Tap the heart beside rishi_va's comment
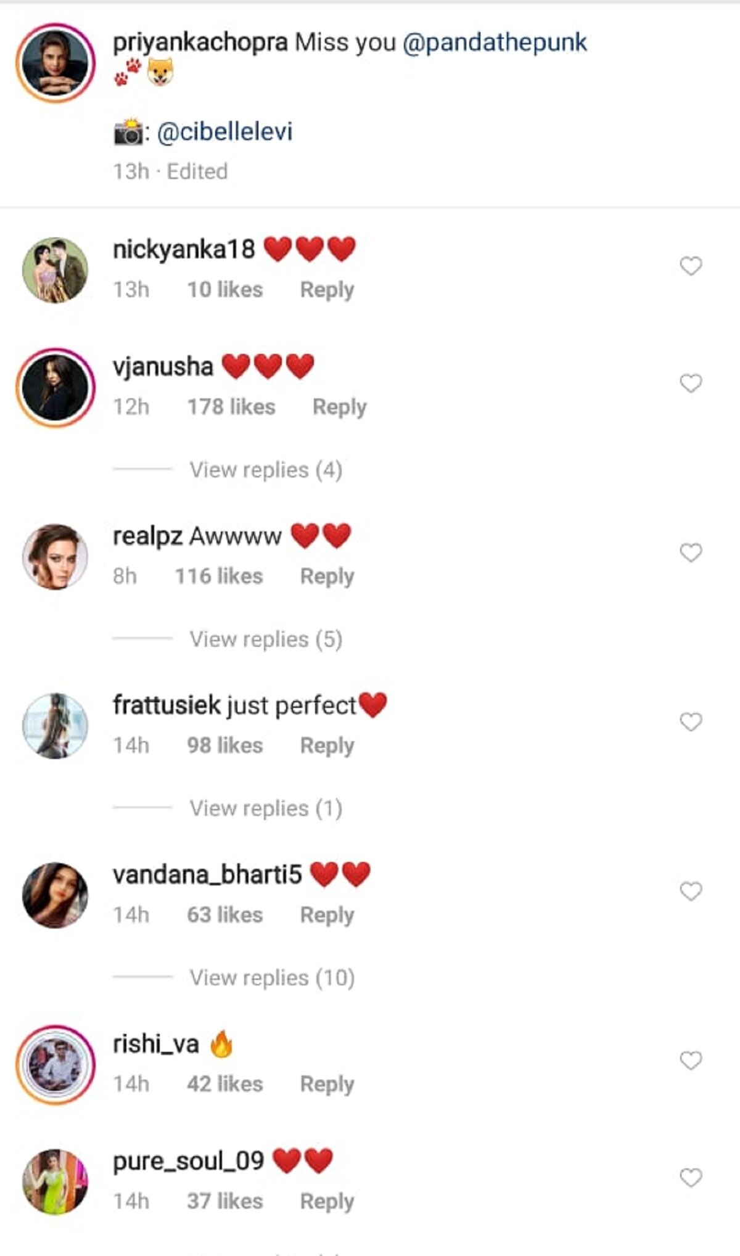The image size is (740, 1256). click(x=691, y=1061)
